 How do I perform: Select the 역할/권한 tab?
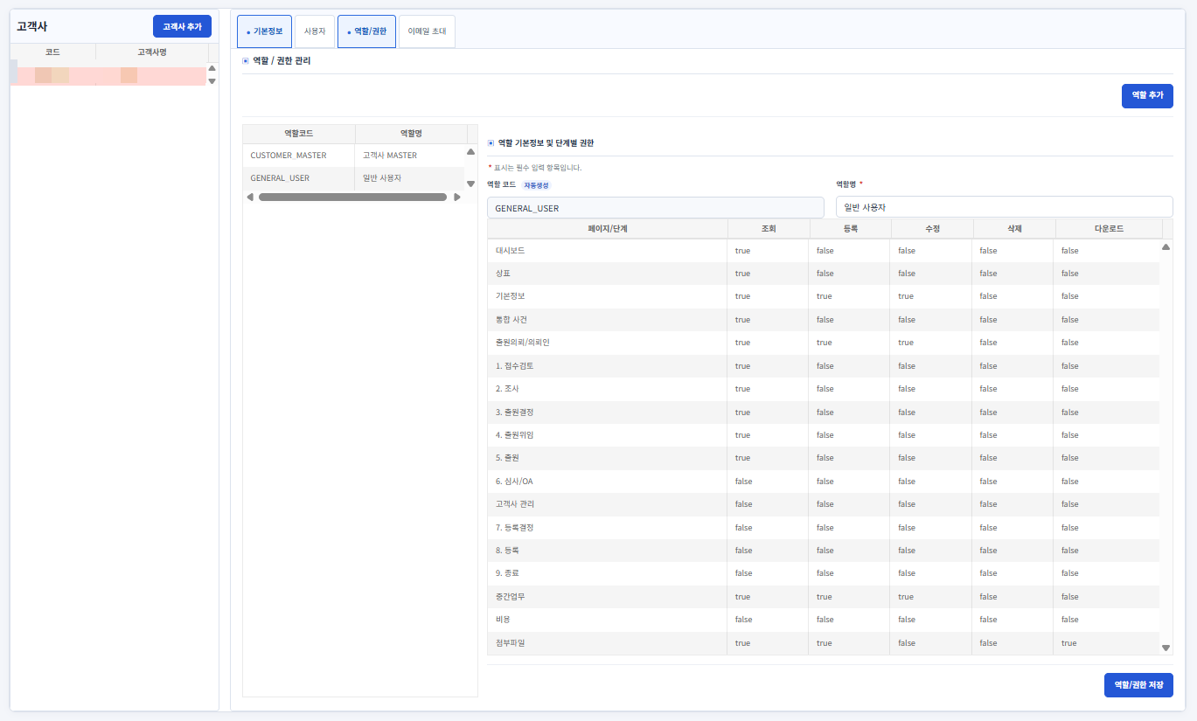[x=366, y=31]
